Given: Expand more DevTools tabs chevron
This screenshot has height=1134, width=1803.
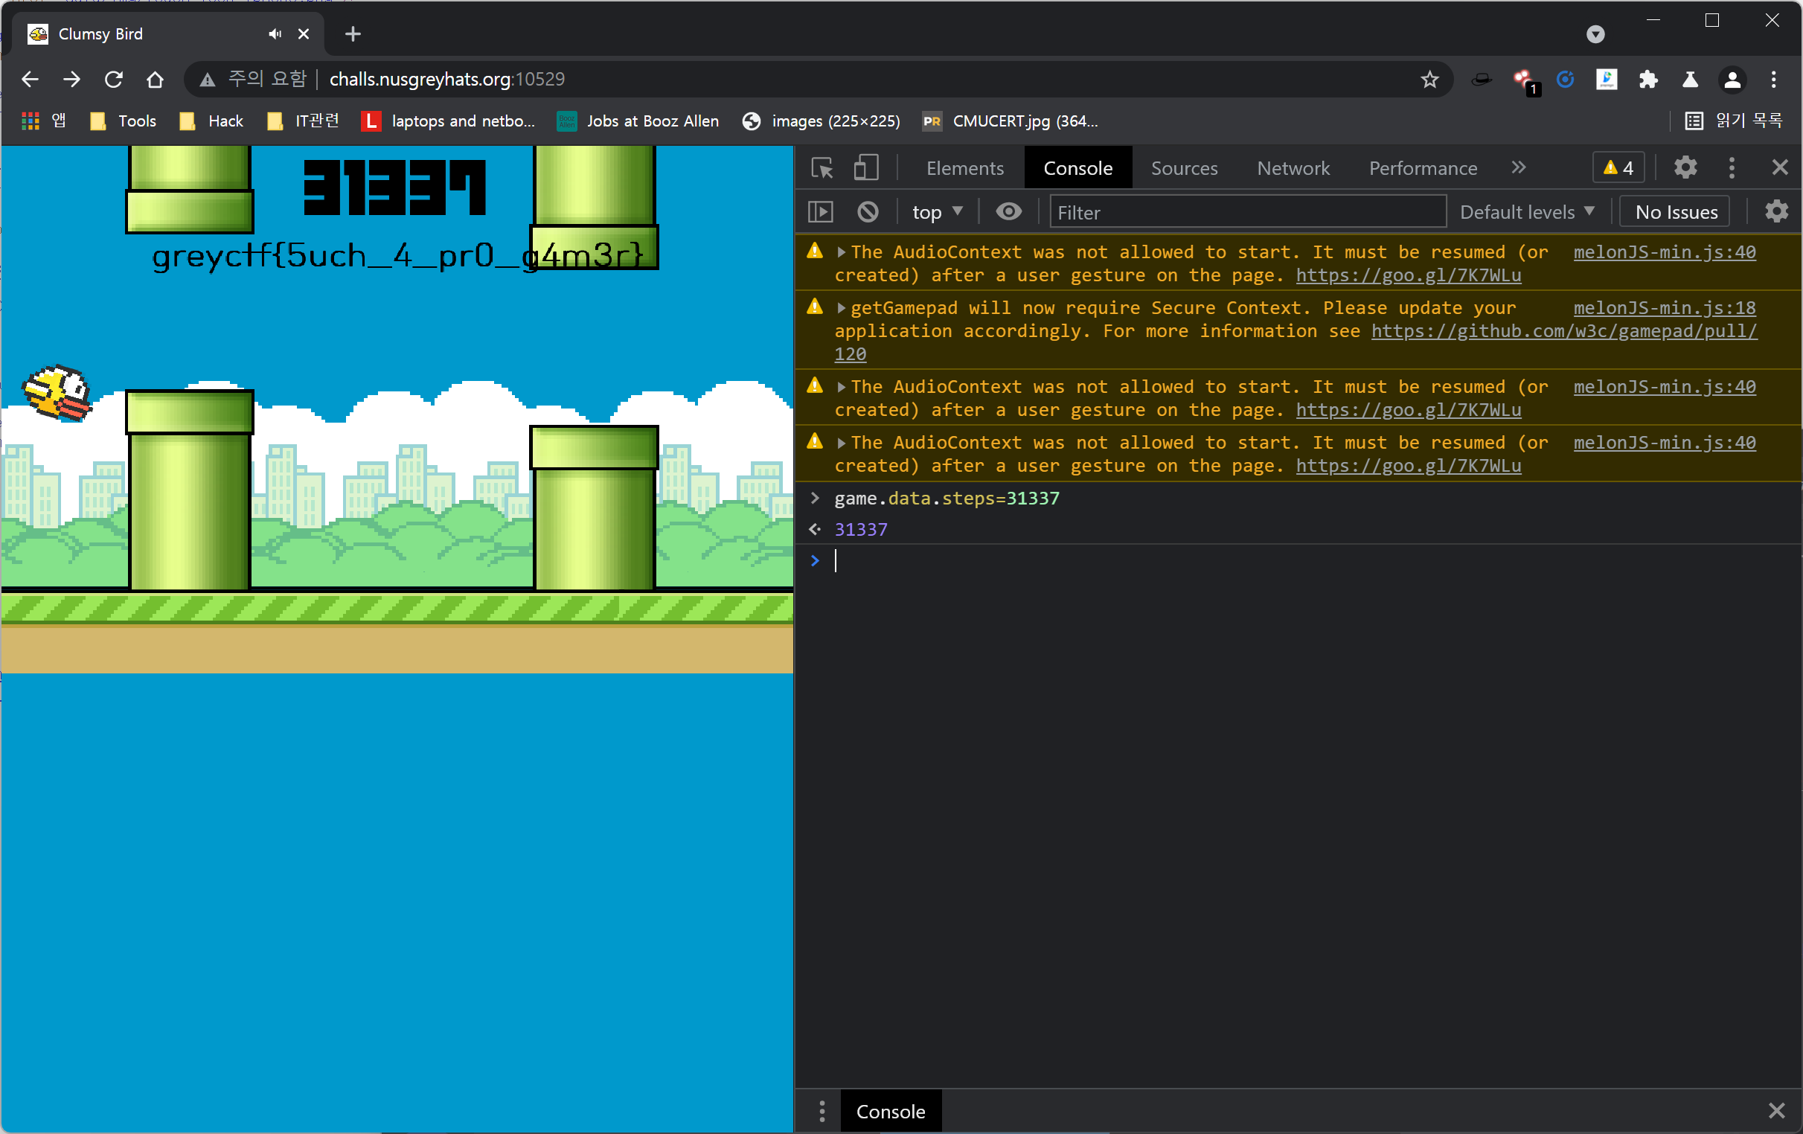Looking at the screenshot, I should coord(1518,167).
